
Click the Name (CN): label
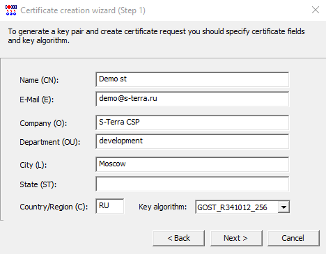tap(39, 80)
